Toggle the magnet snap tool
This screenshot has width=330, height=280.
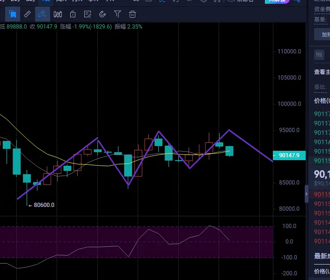pyautogui.click(x=103, y=14)
